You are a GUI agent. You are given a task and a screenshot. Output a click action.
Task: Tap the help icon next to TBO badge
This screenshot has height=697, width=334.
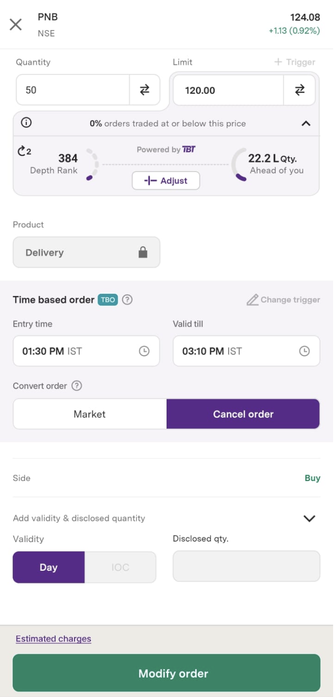tap(127, 300)
